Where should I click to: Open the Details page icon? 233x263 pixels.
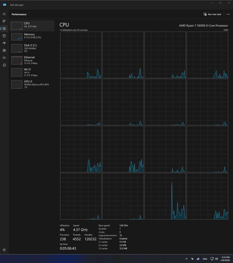click(x=4, y=58)
